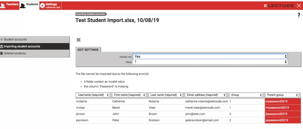Close Electude with the top-right X
The height and width of the screenshot is (129, 303).
299,6
